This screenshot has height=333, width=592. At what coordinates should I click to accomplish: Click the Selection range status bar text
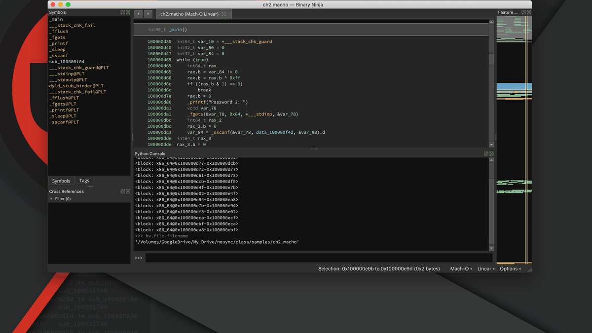point(379,269)
